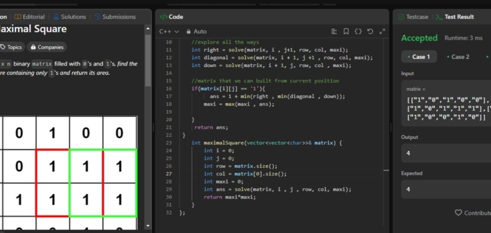Click the Test Result terminal icon

(x=439, y=17)
